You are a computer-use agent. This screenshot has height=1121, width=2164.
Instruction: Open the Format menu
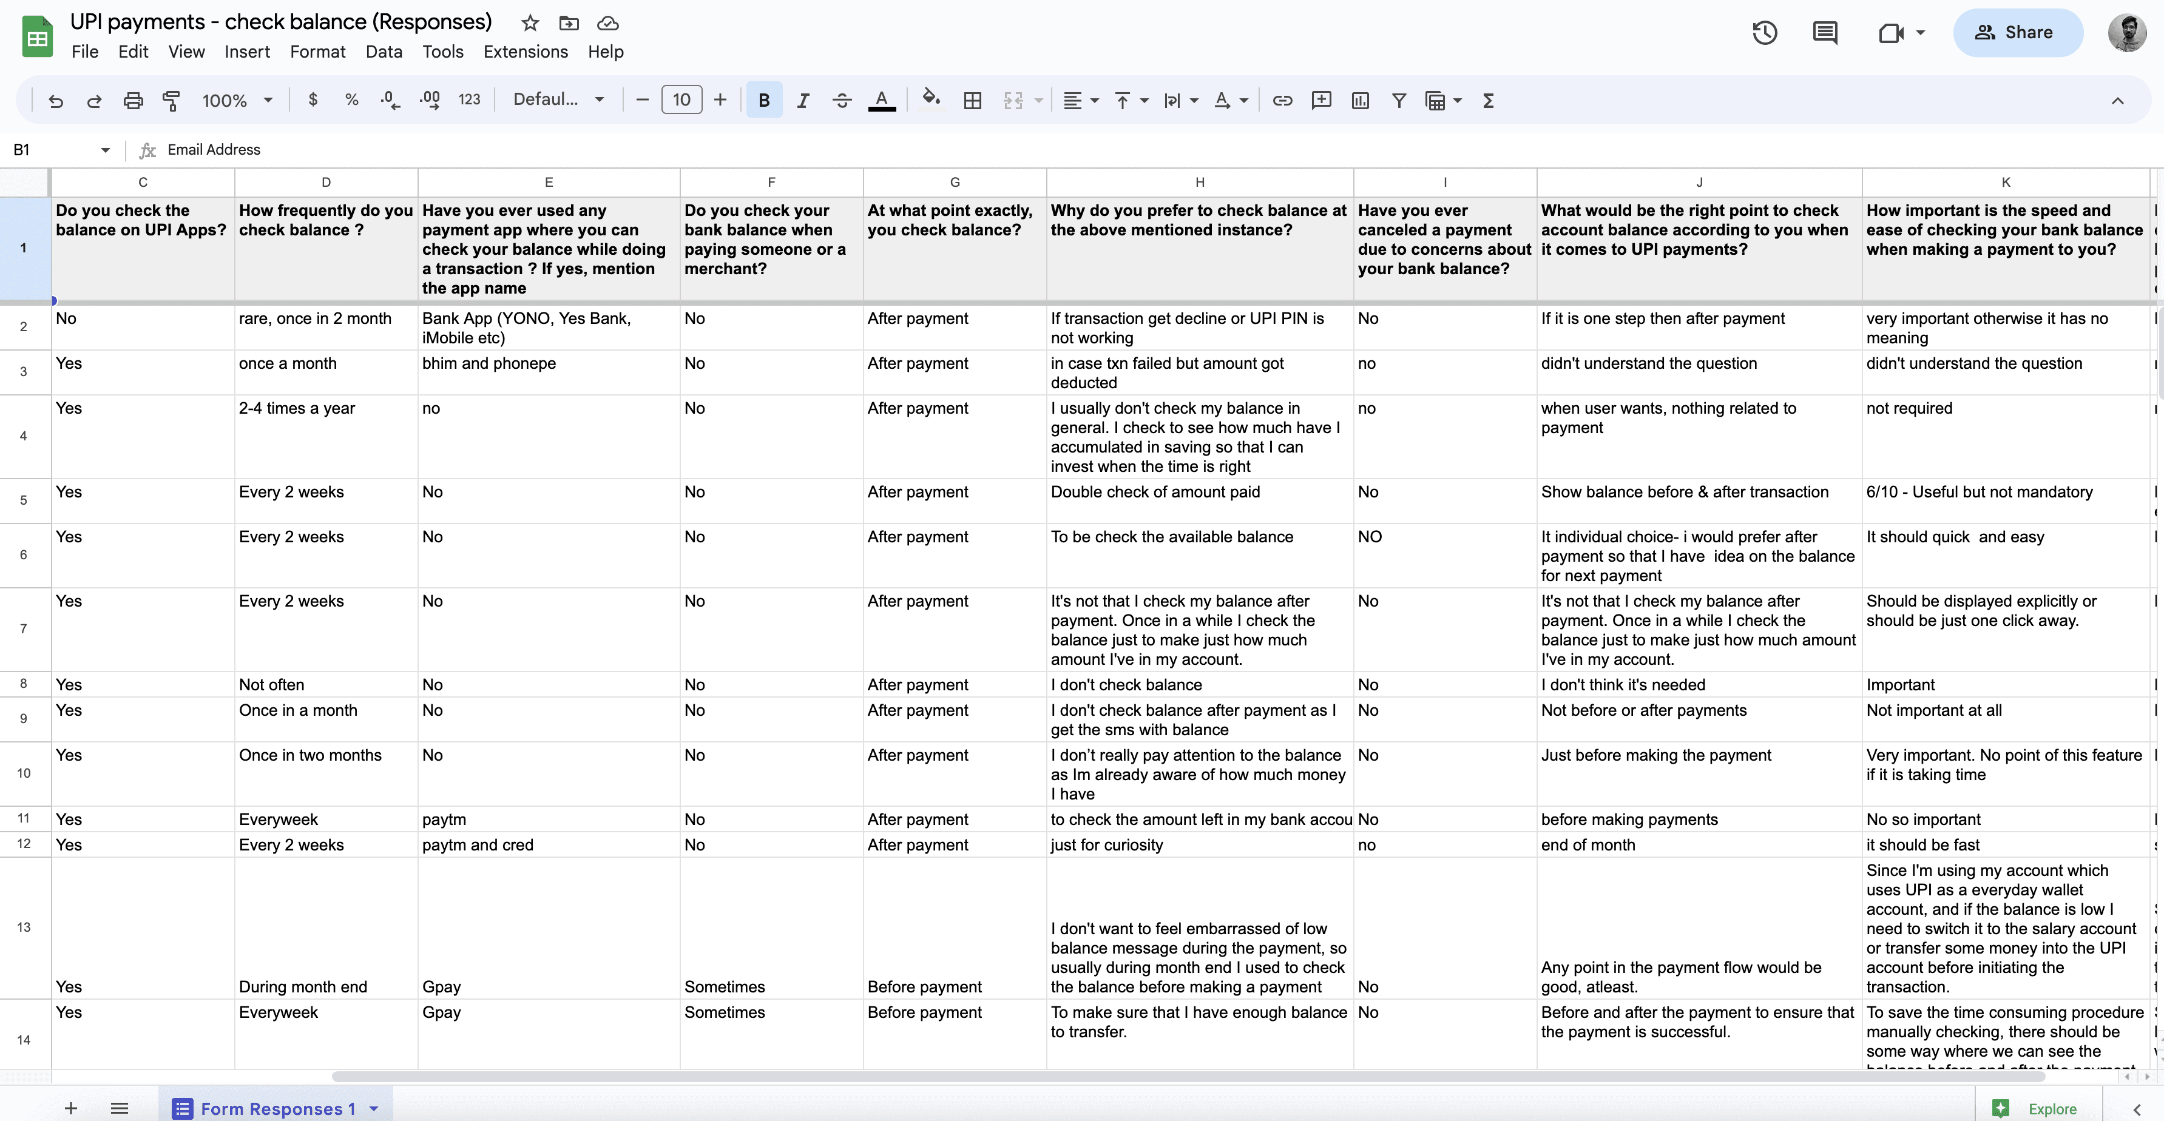(x=317, y=52)
